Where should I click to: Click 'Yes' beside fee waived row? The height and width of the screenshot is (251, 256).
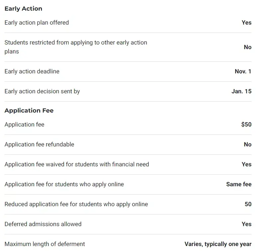tap(246, 164)
